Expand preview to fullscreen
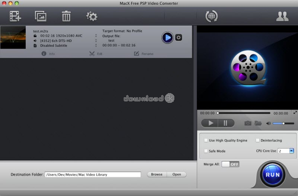 click(295, 112)
